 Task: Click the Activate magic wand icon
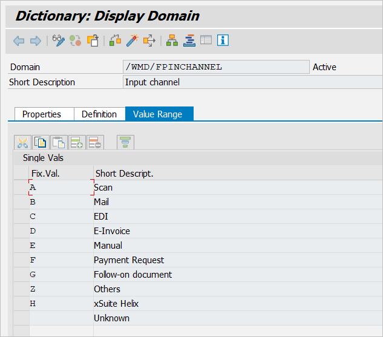(132, 41)
